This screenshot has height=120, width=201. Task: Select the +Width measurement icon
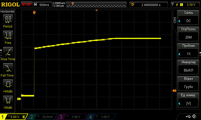click(8, 85)
